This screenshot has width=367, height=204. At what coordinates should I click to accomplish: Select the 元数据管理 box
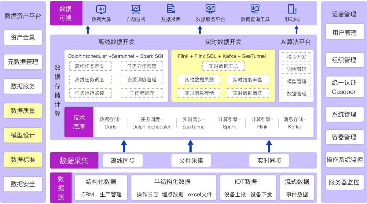23,62
